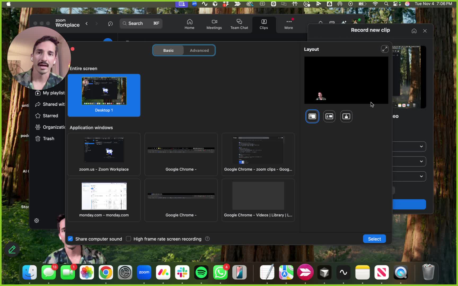Go home in Record new clip panel
Screen dimensions: 458x286
tap(414, 31)
